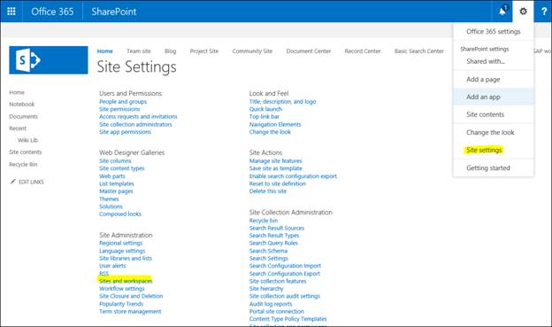This screenshot has width=552, height=327.
Task: Open Basic Search Center tab
Action: click(x=419, y=51)
